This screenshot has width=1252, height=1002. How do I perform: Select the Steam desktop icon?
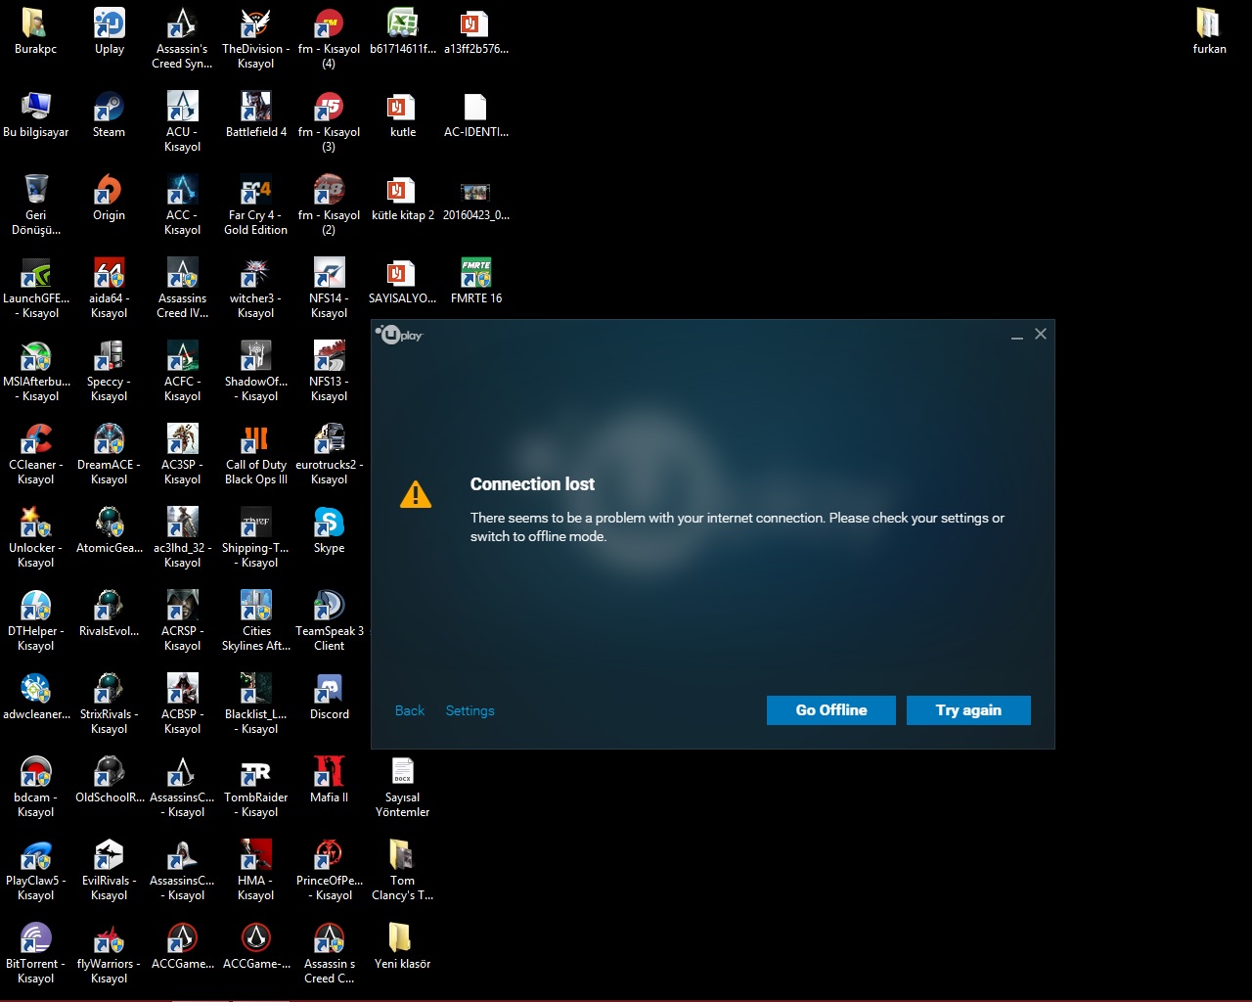(109, 108)
